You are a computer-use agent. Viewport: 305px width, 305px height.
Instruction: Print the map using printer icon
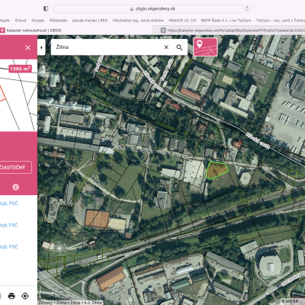click(11, 296)
